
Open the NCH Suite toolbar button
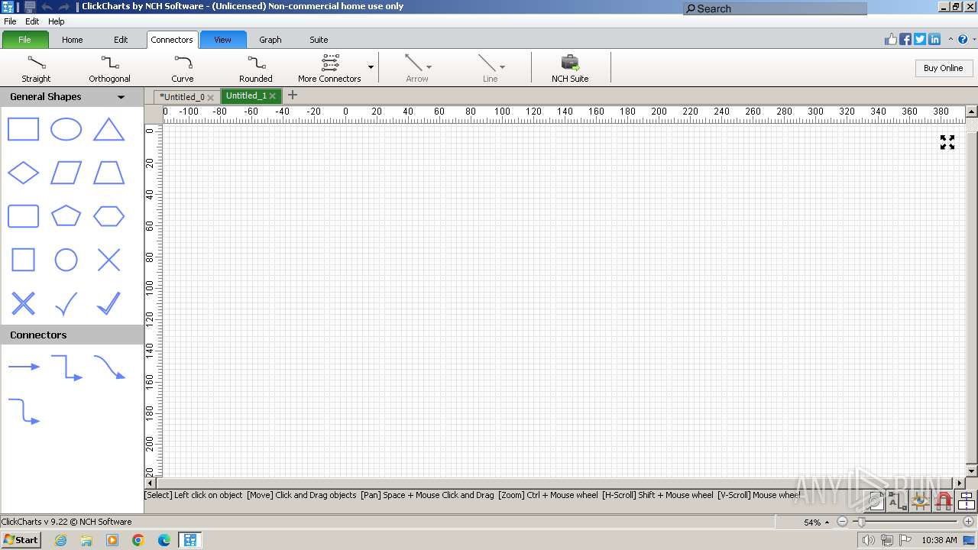(570, 68)
